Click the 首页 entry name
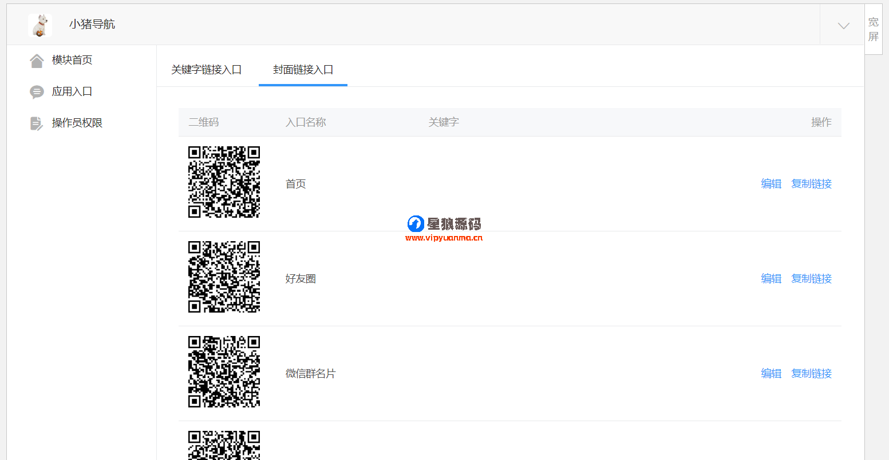Viewport: 889px width, 460px height. (x=296, y=184)
